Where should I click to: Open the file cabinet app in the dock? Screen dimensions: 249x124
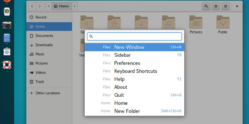coord(7,38)
